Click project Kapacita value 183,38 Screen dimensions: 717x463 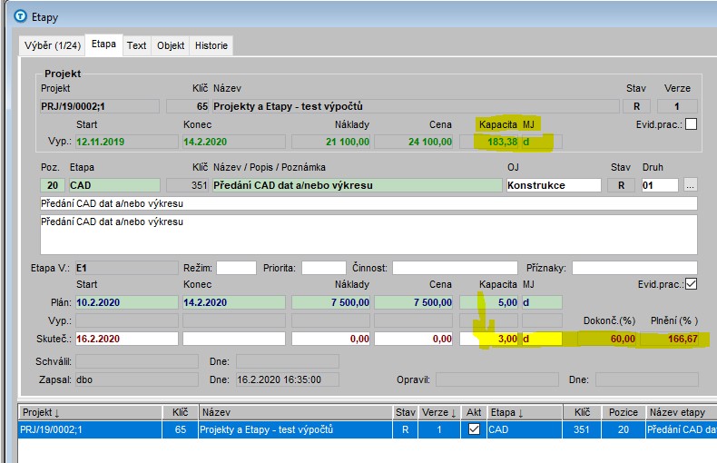(489, 142)
